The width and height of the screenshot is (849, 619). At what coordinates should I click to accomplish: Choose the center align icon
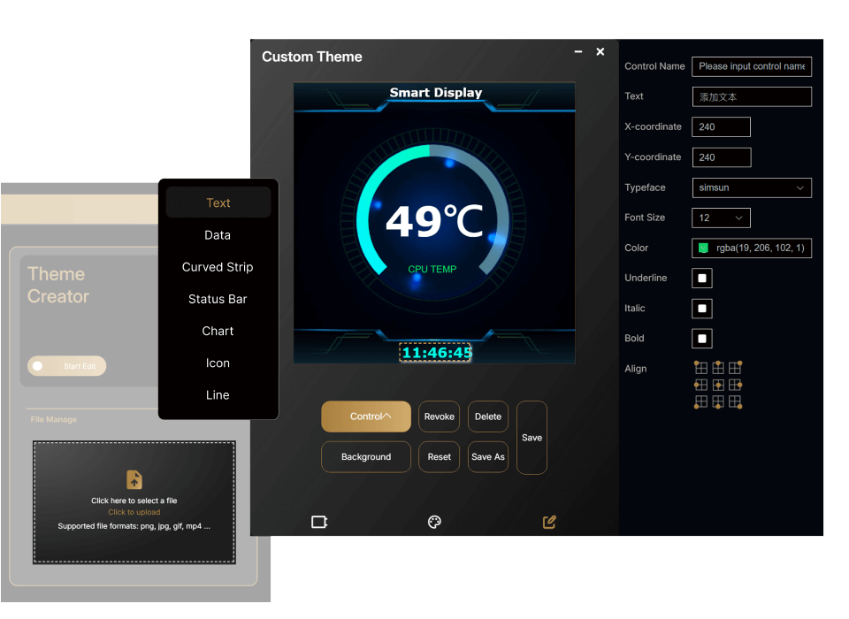pos(718,386)
